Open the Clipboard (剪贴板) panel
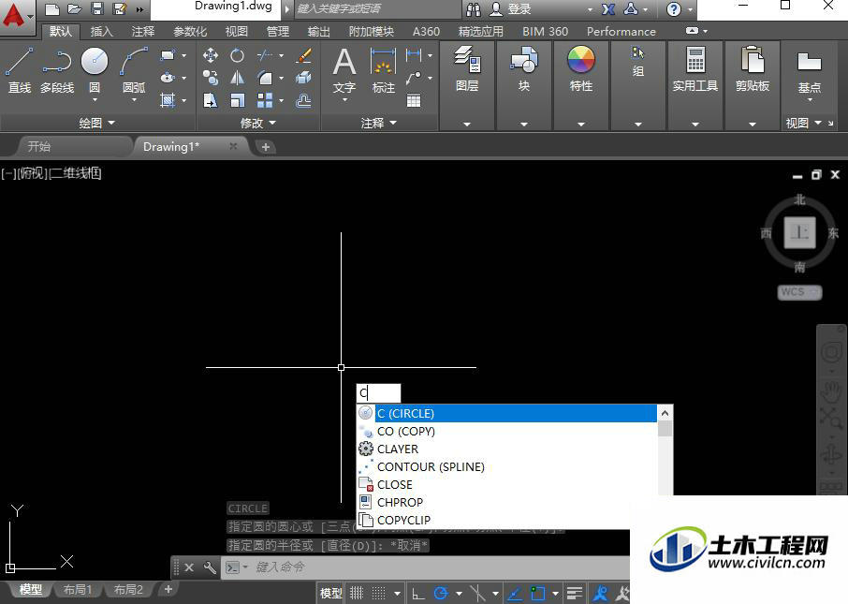Screen dimensions: 848x604 [753, 68]
